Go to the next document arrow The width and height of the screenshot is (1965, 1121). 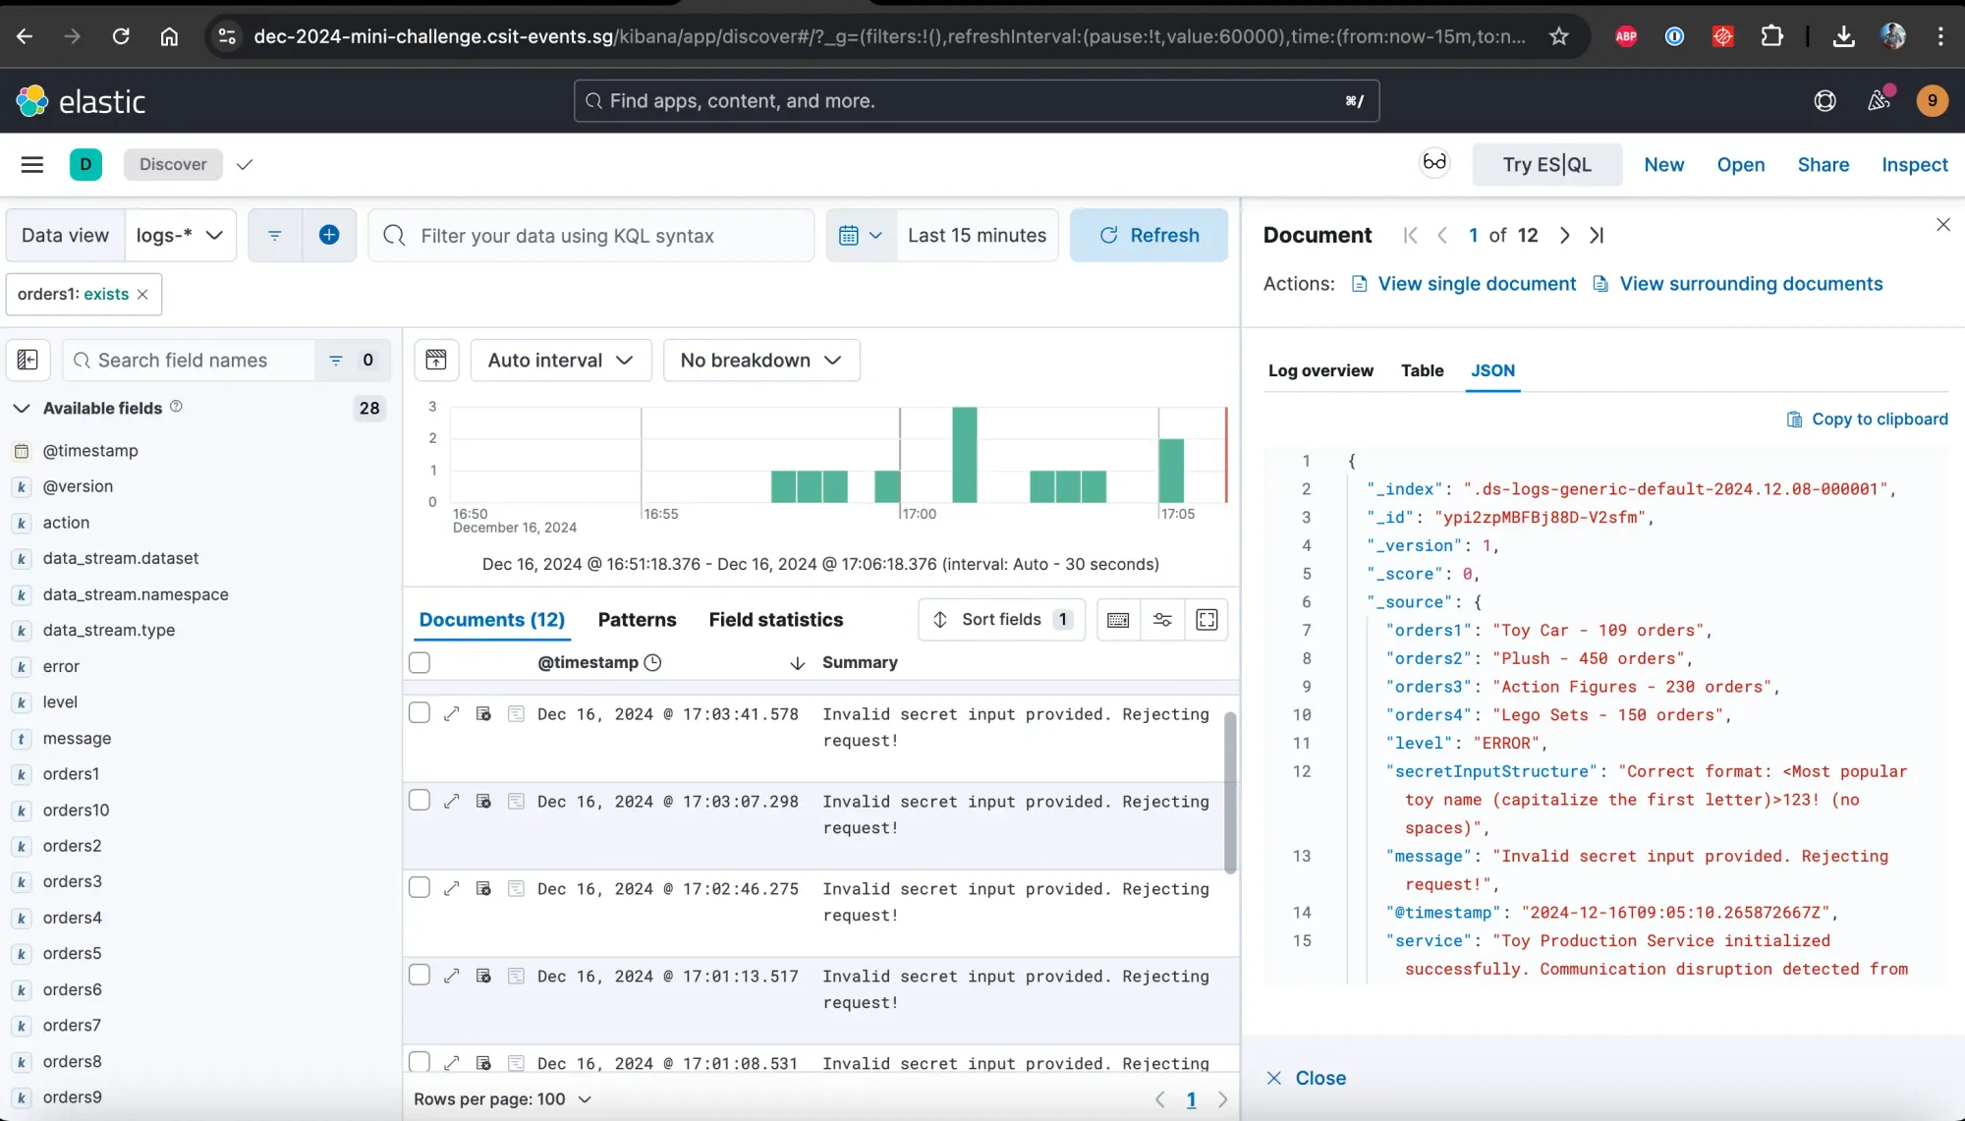(x=1564, y=235)
